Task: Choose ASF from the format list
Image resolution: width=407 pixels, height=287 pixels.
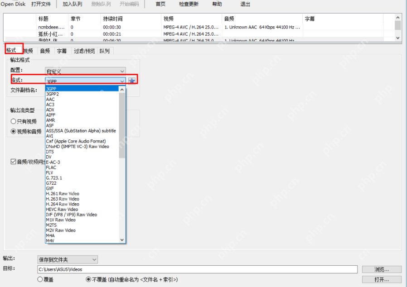Action: point(82,125)
